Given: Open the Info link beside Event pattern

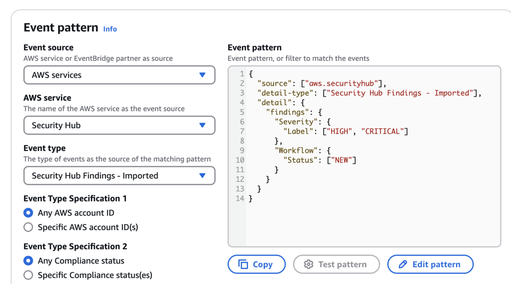Looking at the screenshot, I should (x=110, y=29).
